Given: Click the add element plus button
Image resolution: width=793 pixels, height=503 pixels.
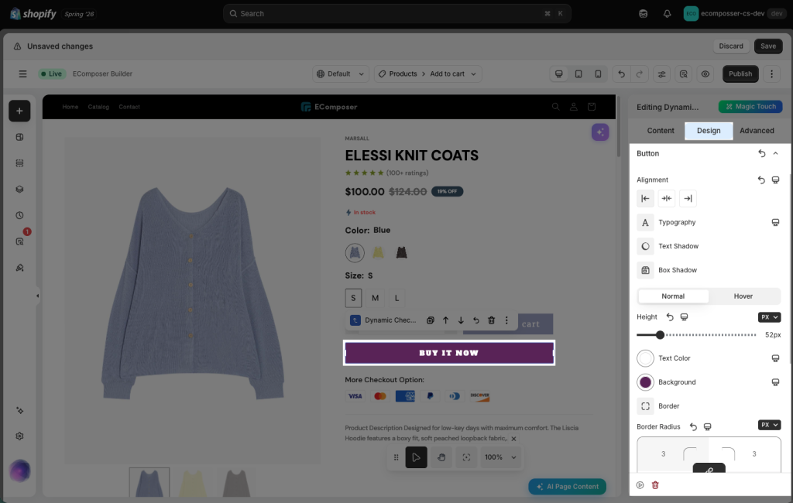Looking at the screenshot, I should click(19, 111).
